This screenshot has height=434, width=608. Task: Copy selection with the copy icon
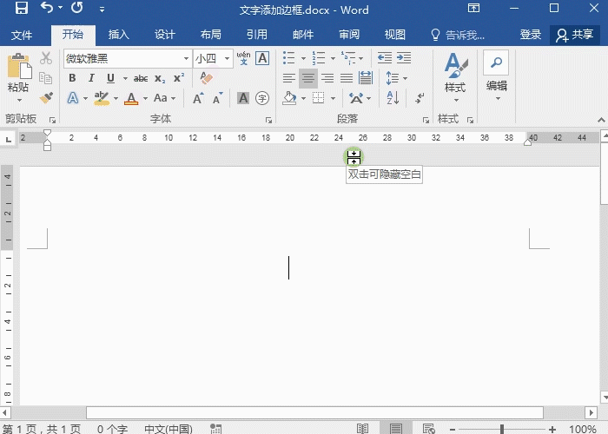[46, 78]
